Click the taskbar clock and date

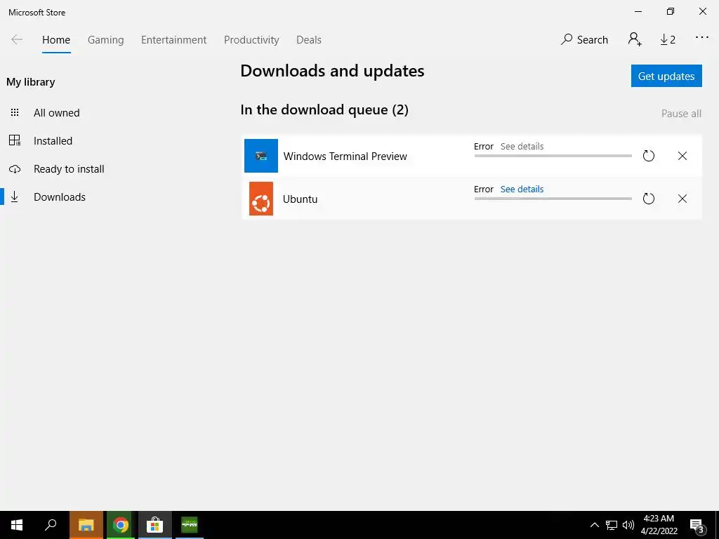[659, 525]
